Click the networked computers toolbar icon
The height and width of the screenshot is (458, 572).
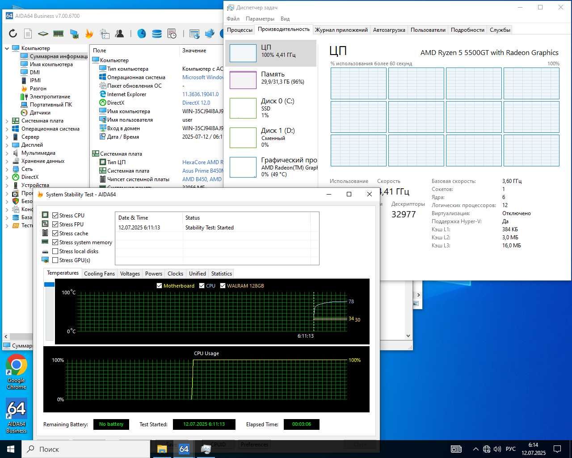pyautogui.click(x=210, y=33)
